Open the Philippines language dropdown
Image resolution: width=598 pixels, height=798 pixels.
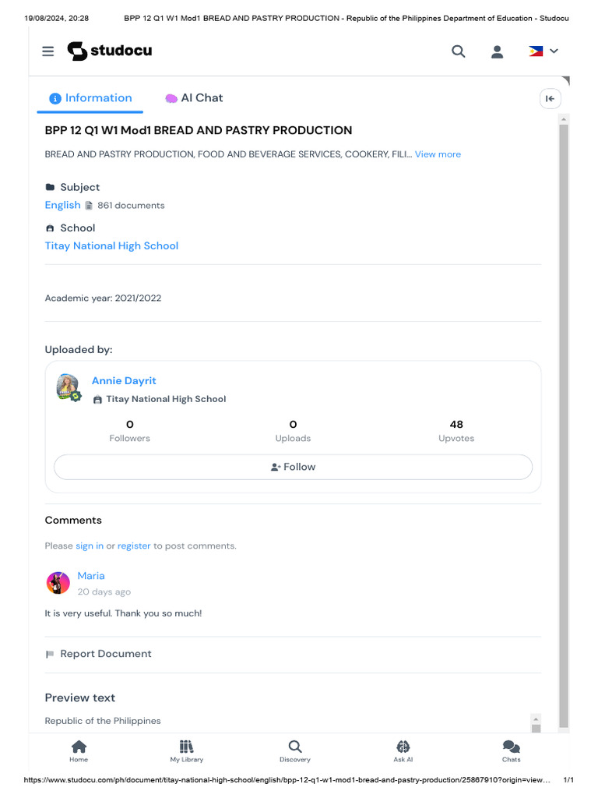coord(543,51)
